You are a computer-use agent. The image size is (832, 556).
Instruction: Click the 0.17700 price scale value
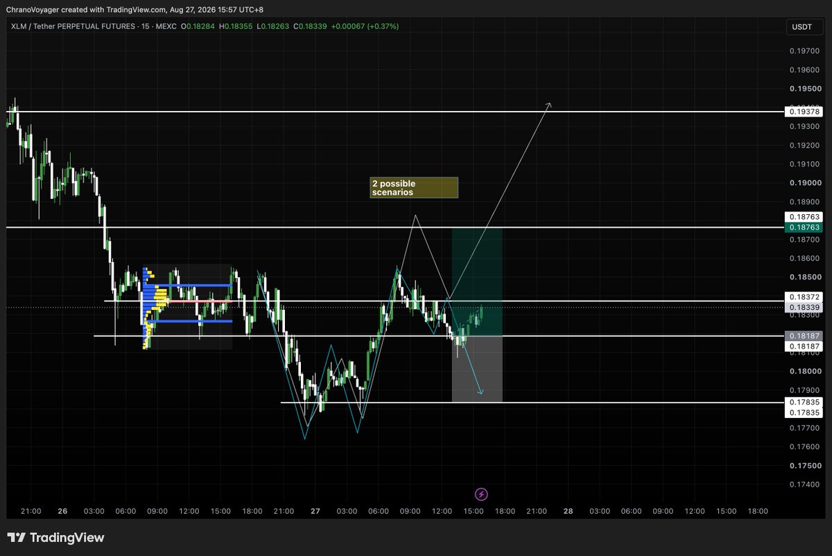[x=804, y=428]
